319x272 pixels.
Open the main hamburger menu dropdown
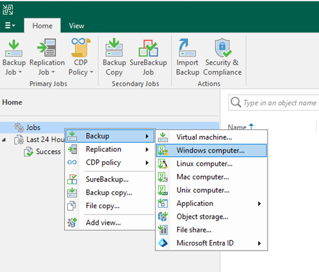pyautogui.click(x=10, y=26)
